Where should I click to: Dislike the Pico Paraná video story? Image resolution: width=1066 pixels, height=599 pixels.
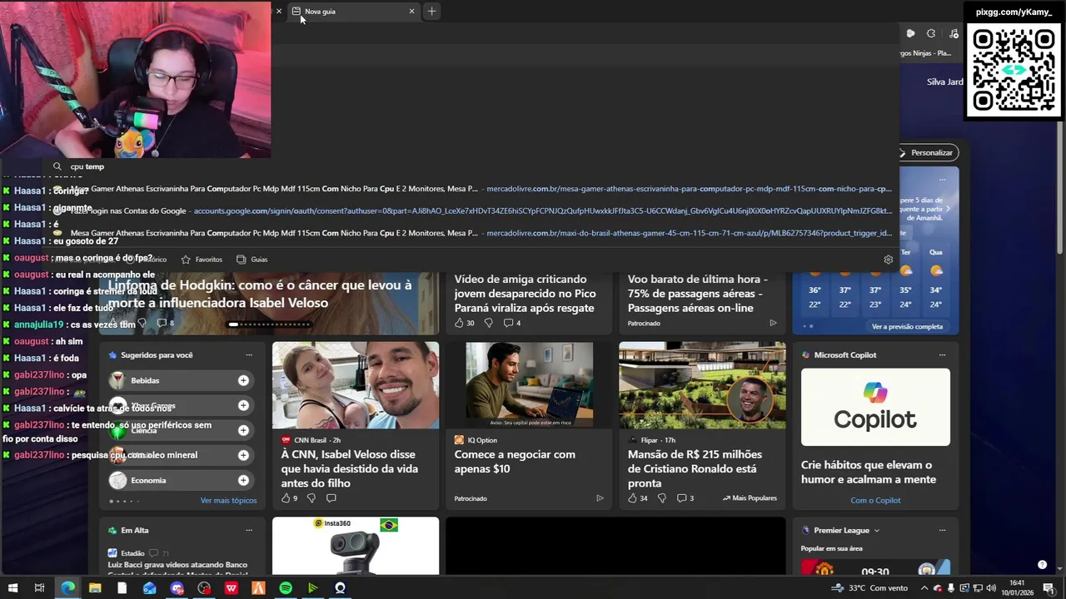coord(488,323)
